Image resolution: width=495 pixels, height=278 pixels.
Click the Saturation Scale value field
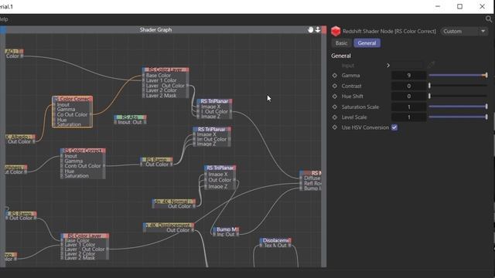[409, 107]
